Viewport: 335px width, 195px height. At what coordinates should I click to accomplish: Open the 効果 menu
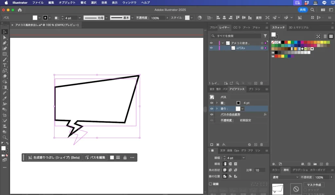(x=104, y=3)
